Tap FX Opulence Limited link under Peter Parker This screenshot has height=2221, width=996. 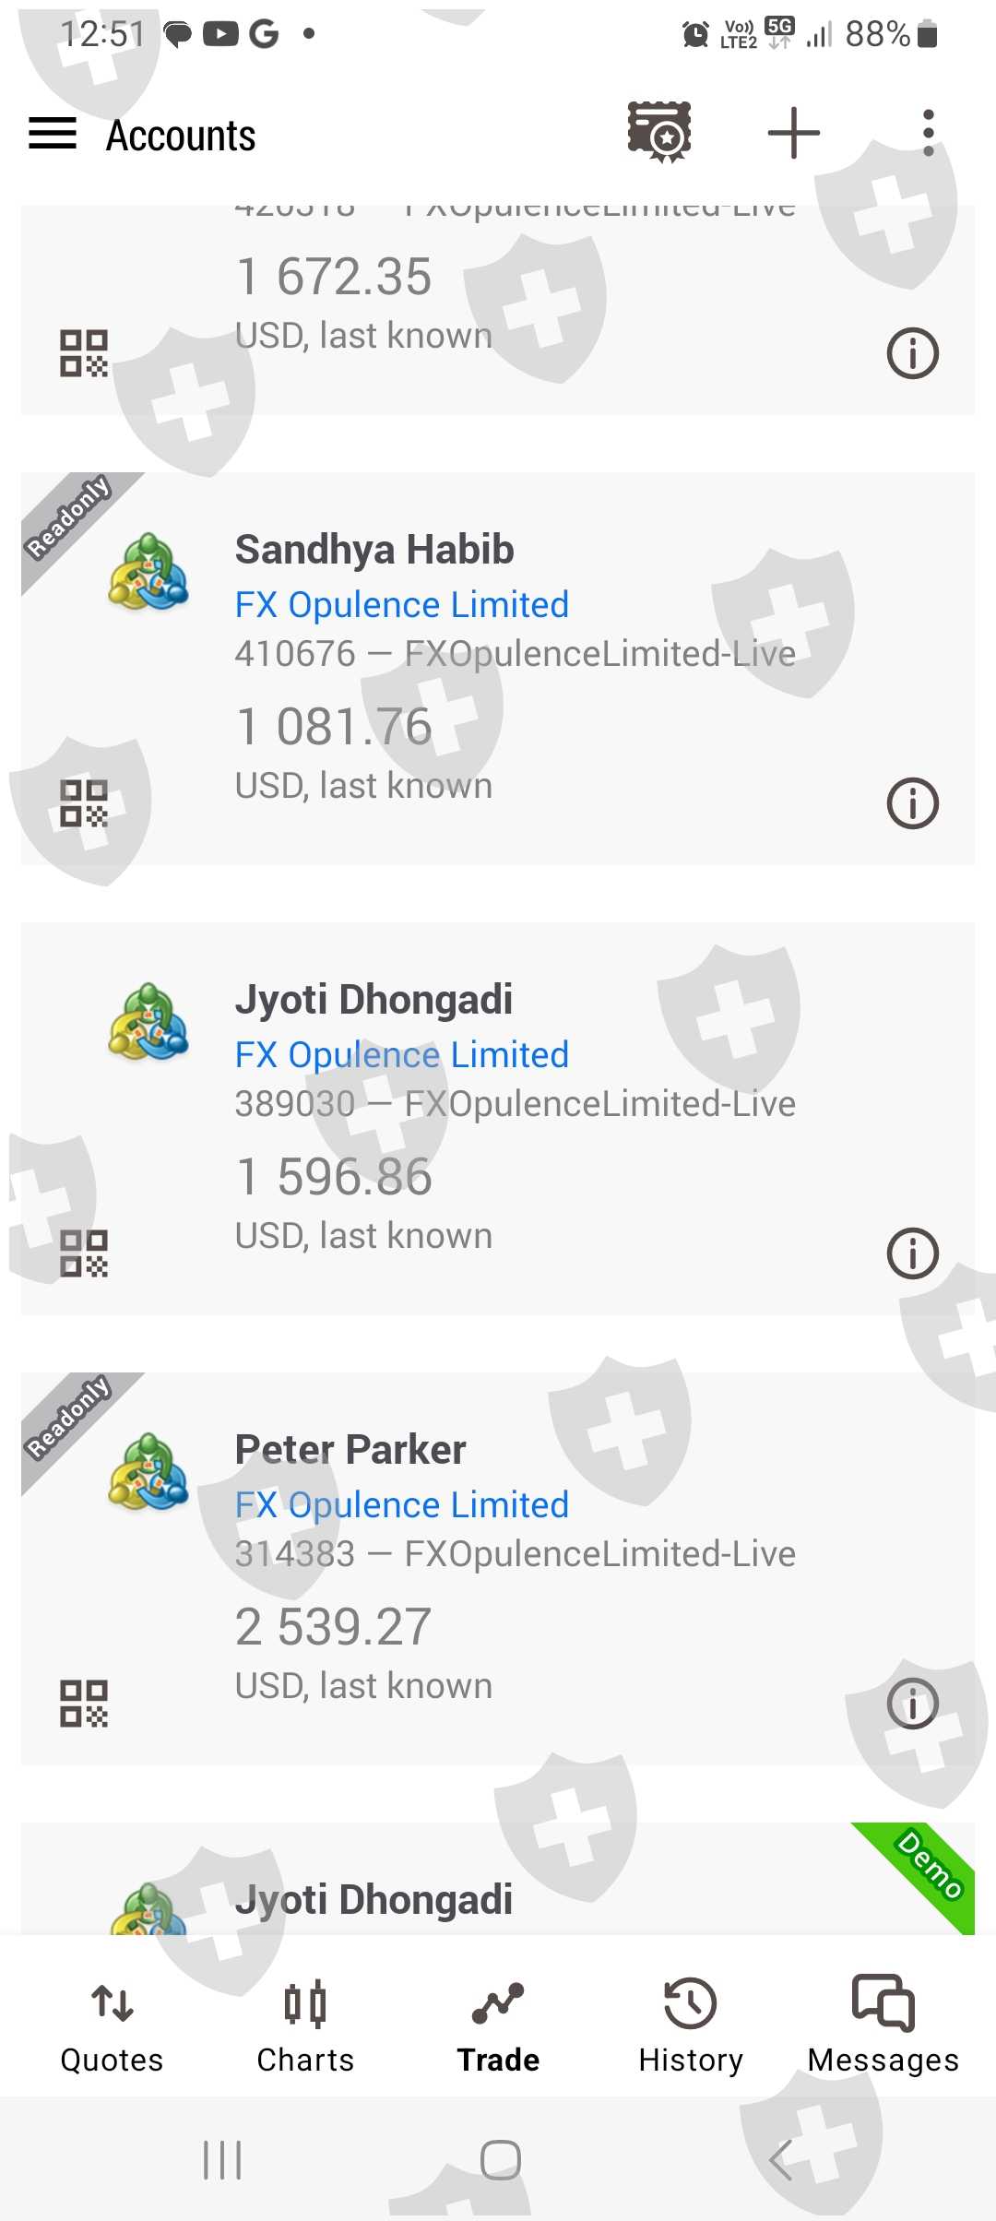pyautogui.click(x=402, y=1505)
